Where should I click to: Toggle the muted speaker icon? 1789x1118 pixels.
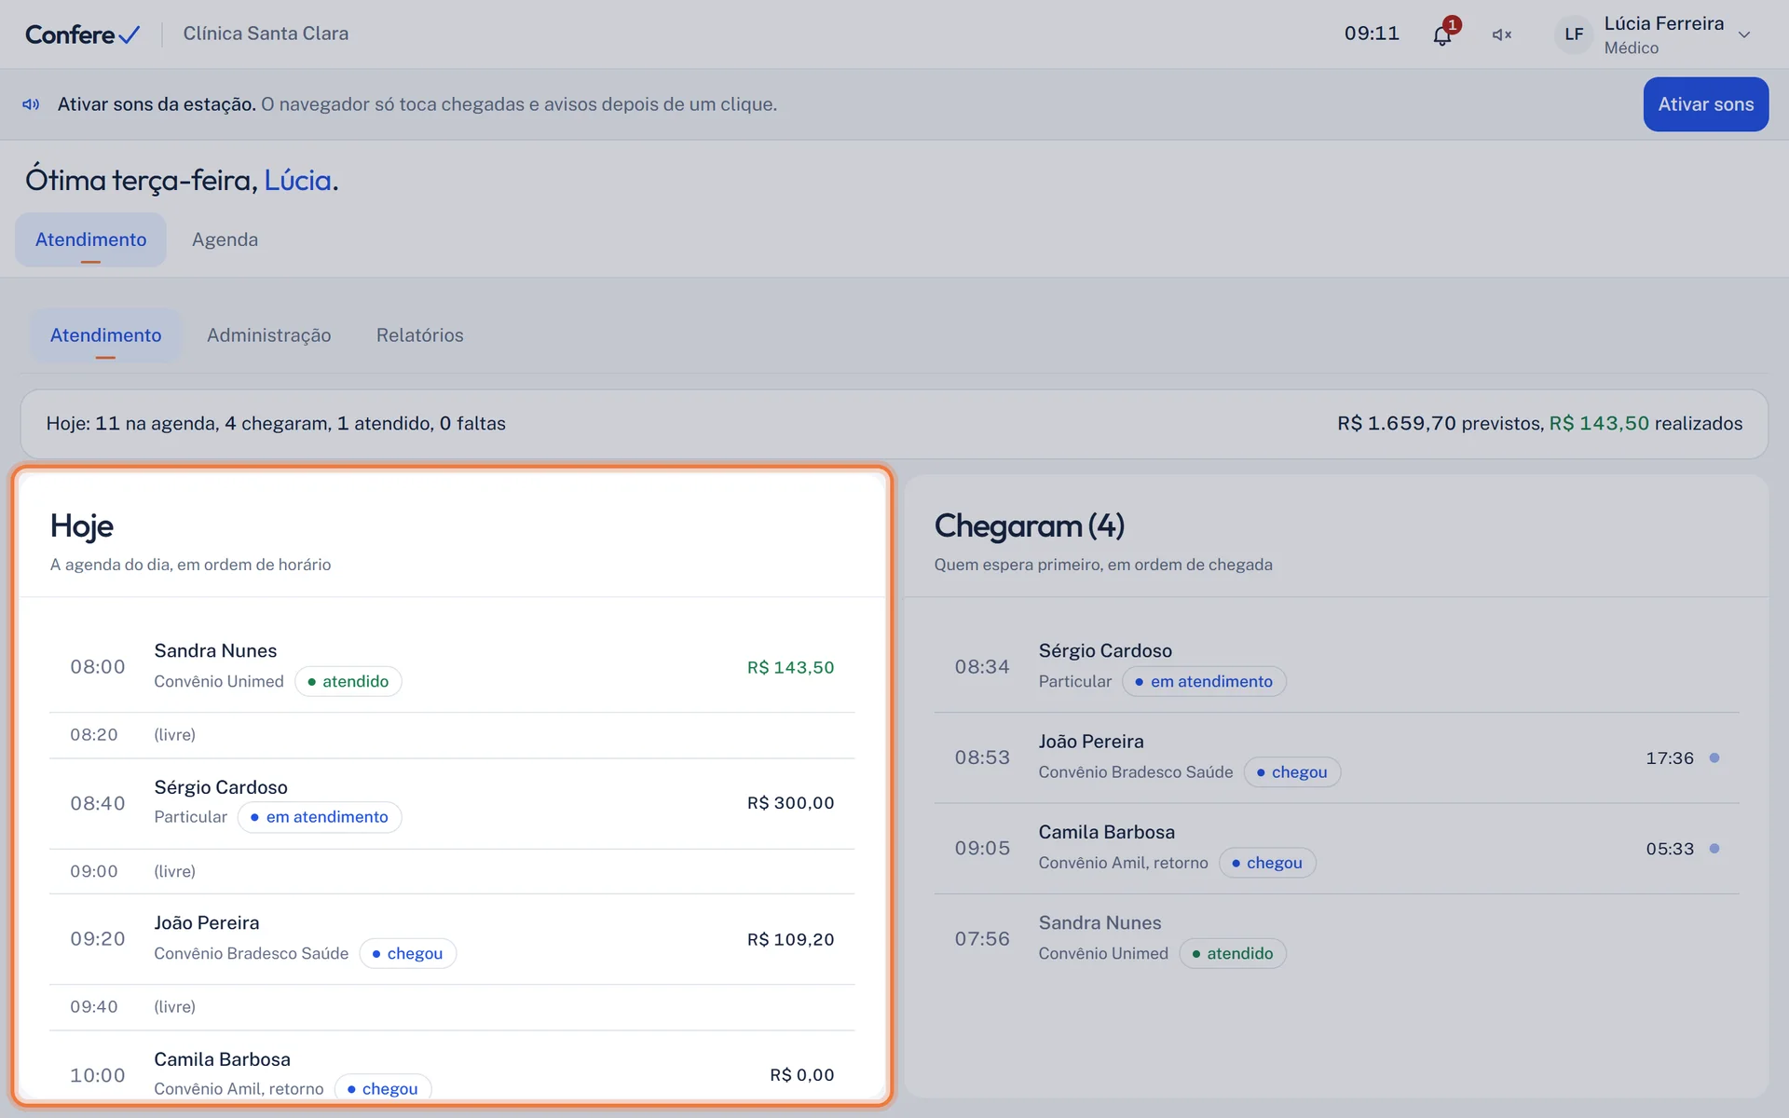[x=1501, y=34]
